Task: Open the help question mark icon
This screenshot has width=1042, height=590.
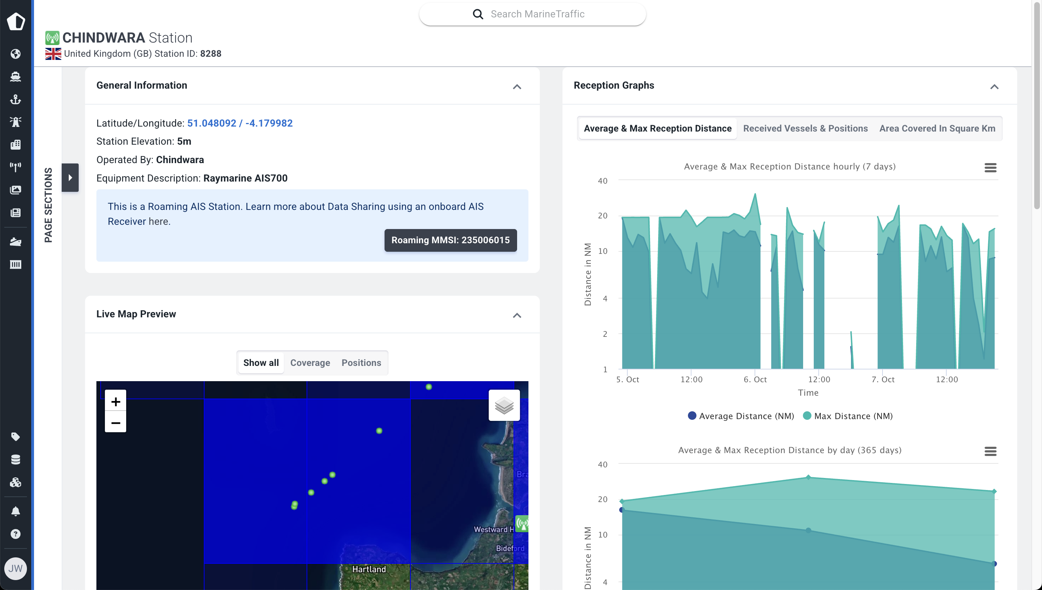Action: click(x=15, y=534)
